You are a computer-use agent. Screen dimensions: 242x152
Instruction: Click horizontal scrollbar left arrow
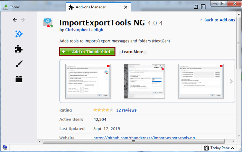pyautogui.click(x=40, y=141)
